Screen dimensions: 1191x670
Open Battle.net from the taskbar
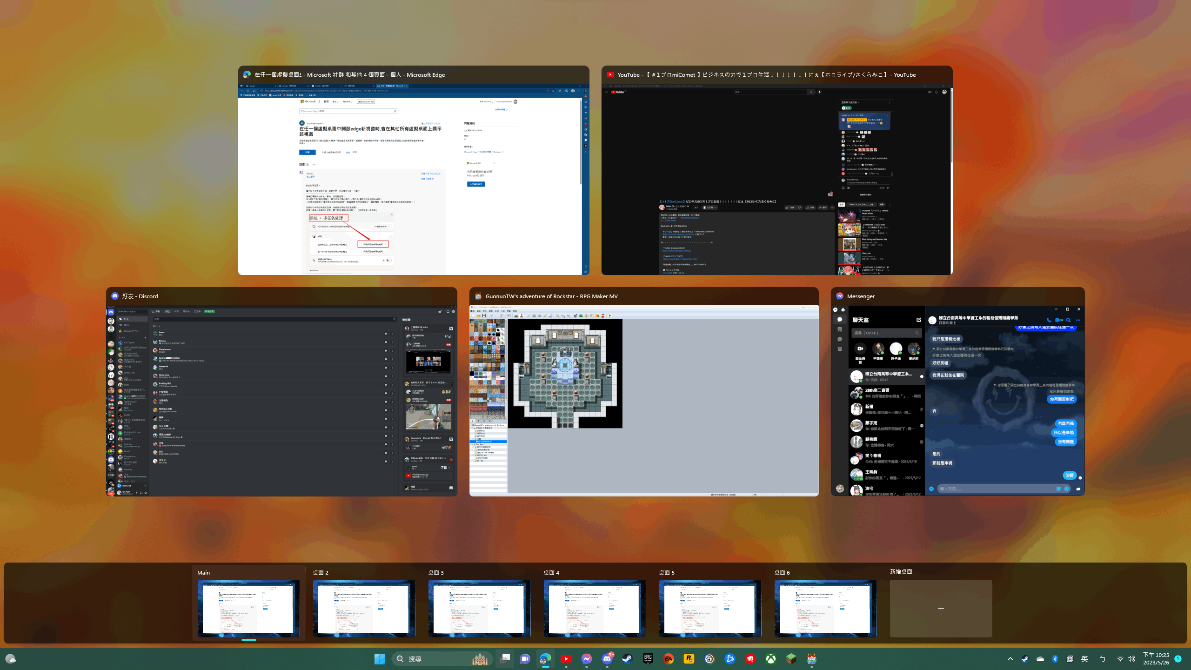729,659
